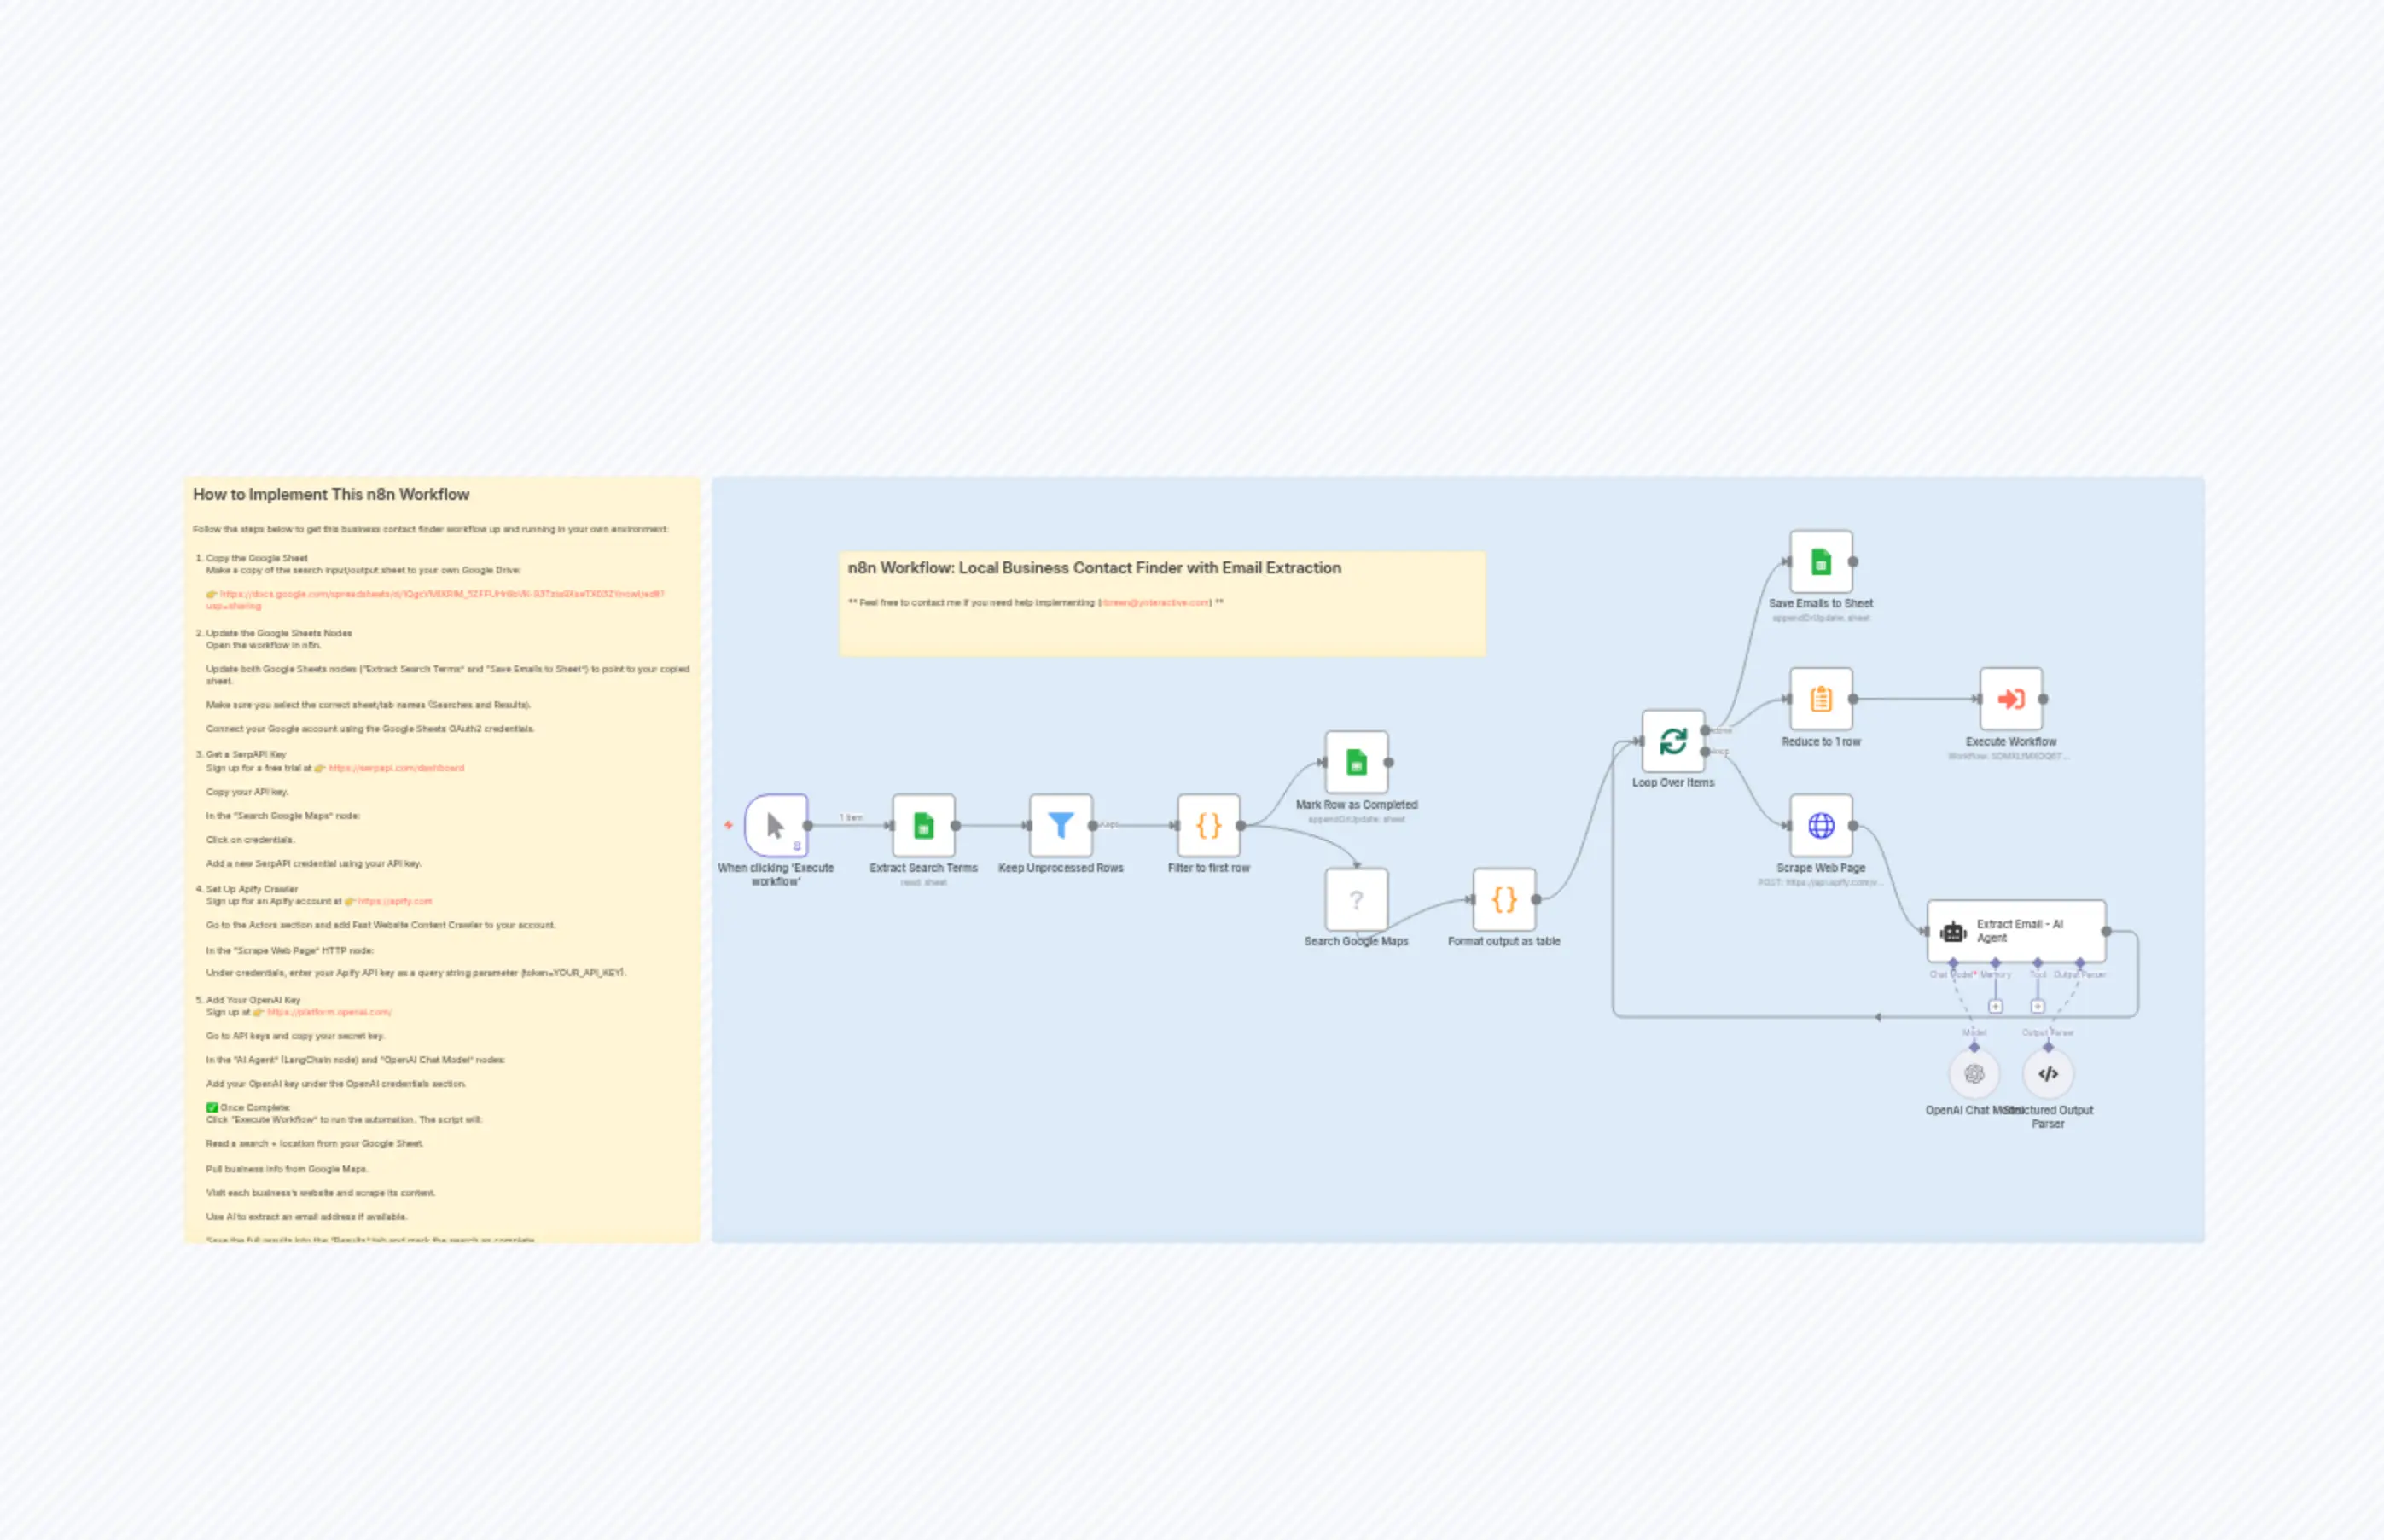Viewport: 2384px width, 1540px height.
Task: Open the "Search Google Maps" node
Action: point(1356,900)
